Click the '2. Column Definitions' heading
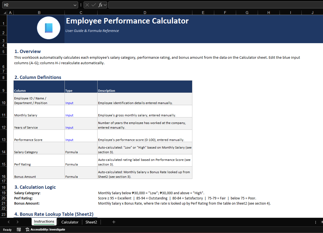Screen dimensions: 323x233 click(38, 77)
